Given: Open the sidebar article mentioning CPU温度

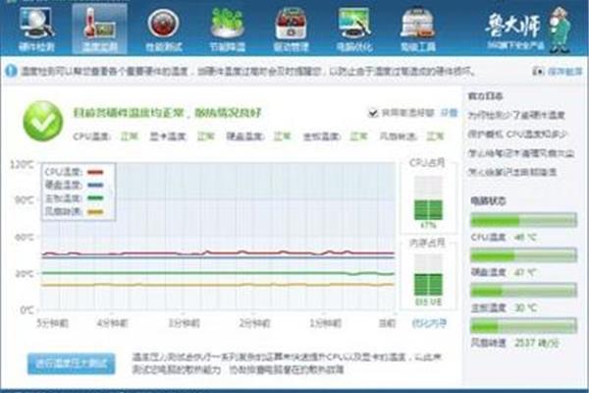Looking at the screenshot, I should pos(517,135).
